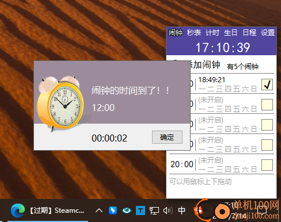
Task: Click the 12:00 alarm time in popup
Action: [103, 108]
